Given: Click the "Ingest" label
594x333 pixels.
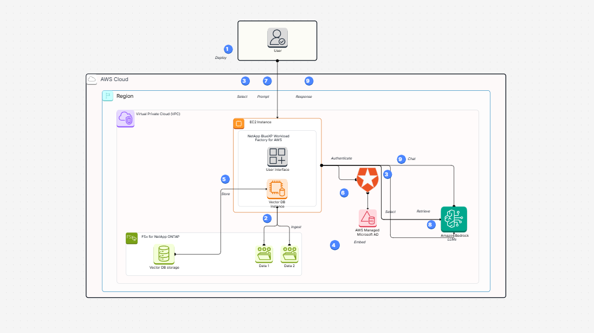Looking at the screenshot, I should click(296, 227).
